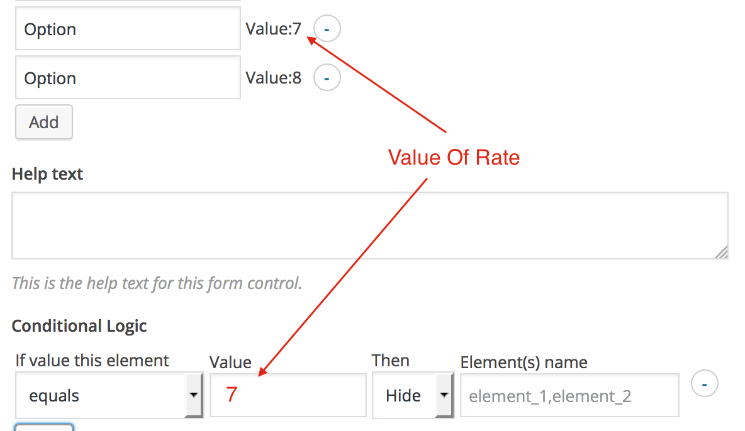Viewport: 745px width, 431px height.
Task: Focus the Element(s) name input field
Action: 569,396
